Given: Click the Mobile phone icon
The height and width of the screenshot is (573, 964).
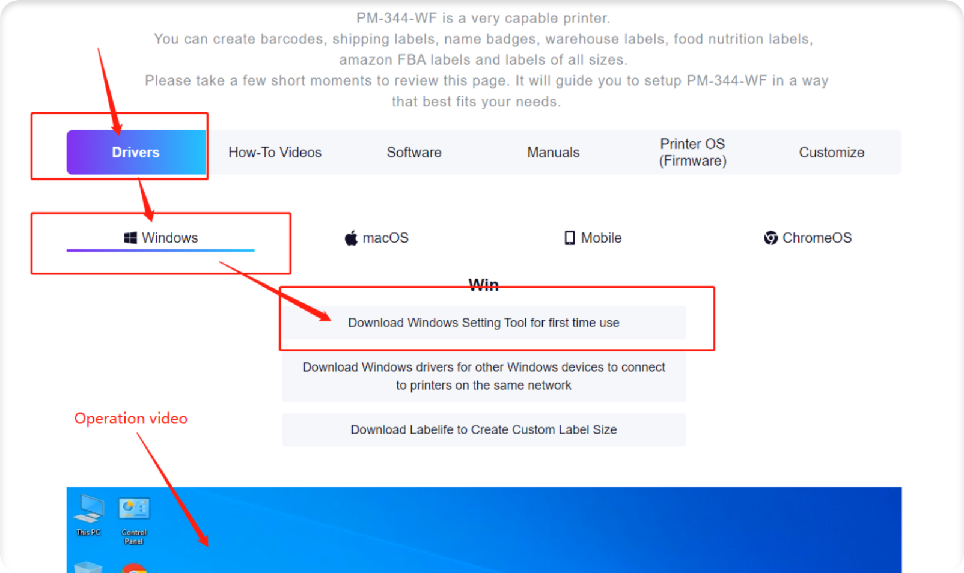Looking at the screenshot, I should (x=569, y=238).
